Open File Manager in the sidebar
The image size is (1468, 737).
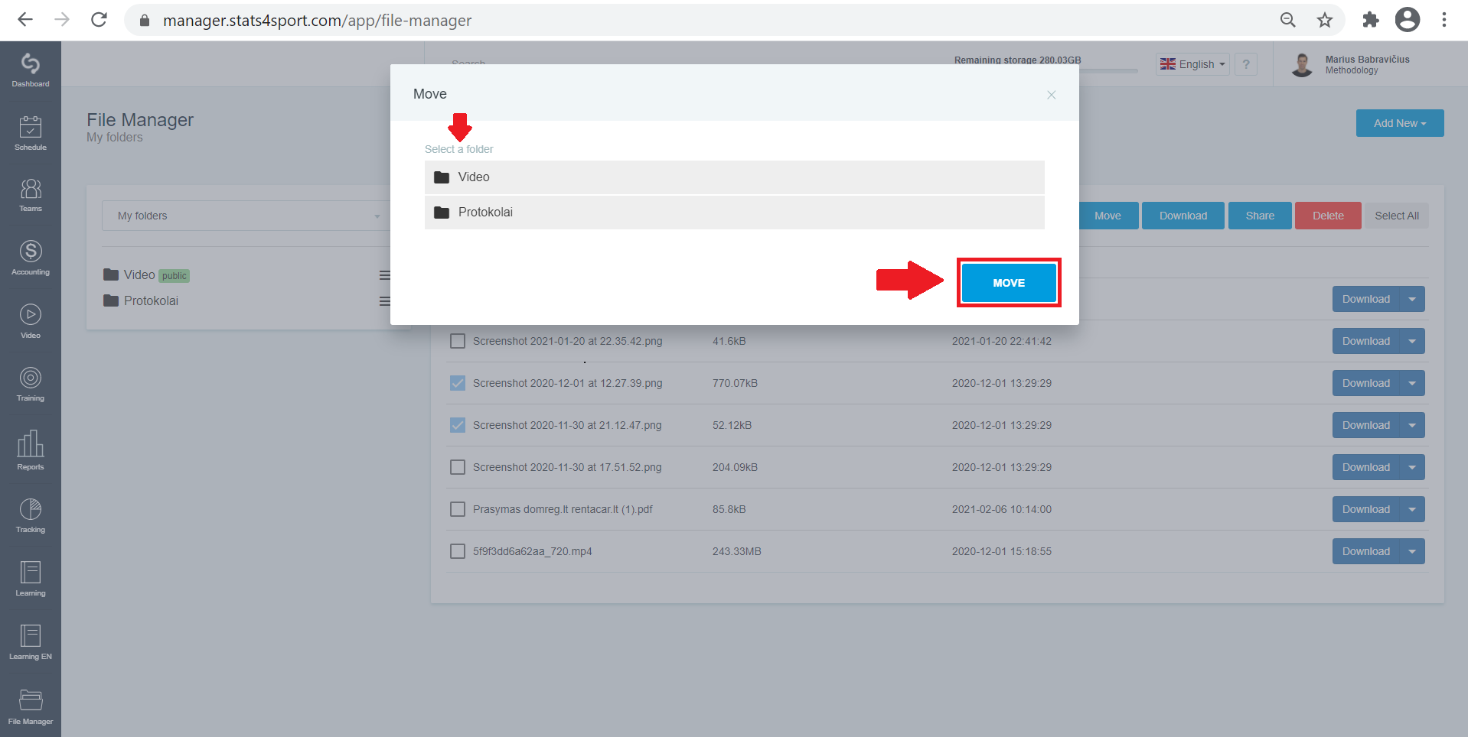coord(31,707)
